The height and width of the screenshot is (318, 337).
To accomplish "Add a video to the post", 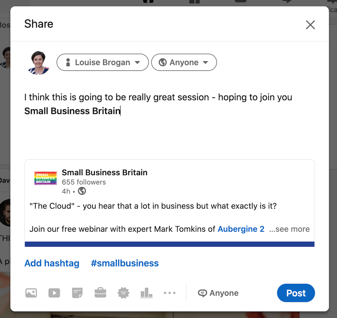I will click(54, 293).
